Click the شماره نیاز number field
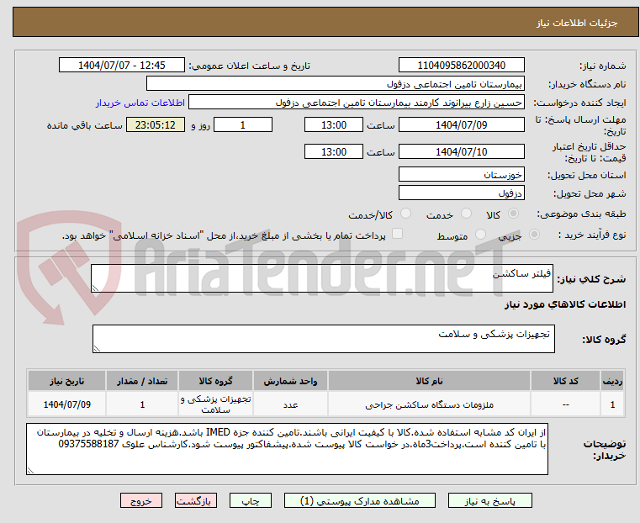 461,66
